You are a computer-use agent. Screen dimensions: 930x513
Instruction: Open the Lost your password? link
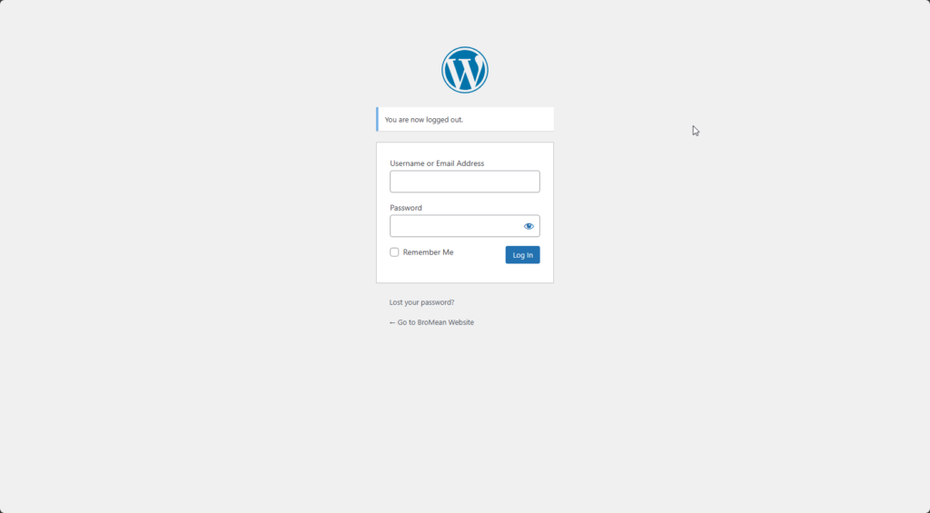tap(421, 302)
